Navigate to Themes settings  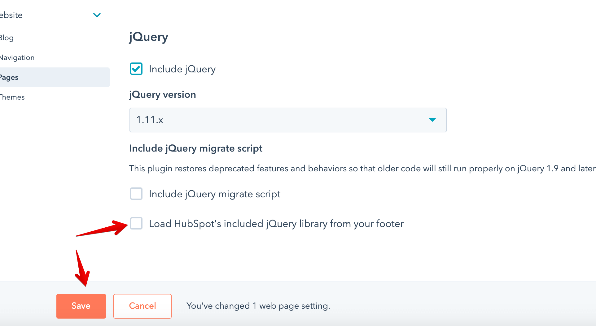(12, 97)
